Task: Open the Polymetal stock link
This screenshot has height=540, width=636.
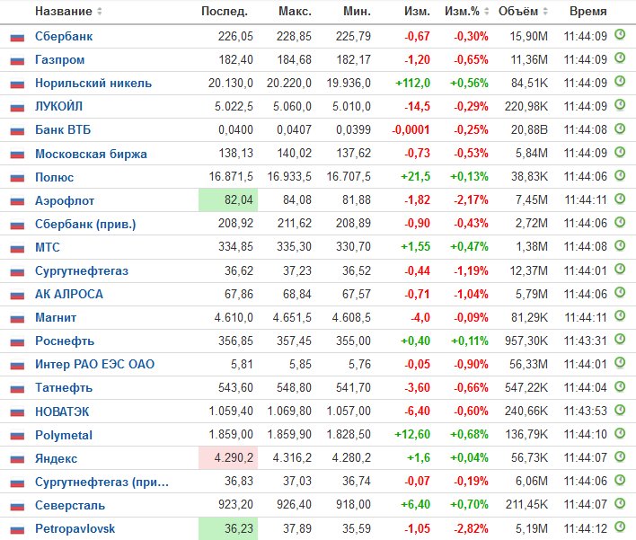Action: pyautogui.click(x=64, y=436)
